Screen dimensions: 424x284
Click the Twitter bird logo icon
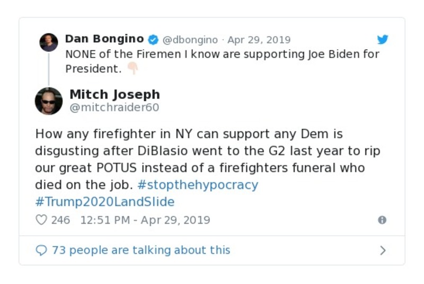[383, 40]
